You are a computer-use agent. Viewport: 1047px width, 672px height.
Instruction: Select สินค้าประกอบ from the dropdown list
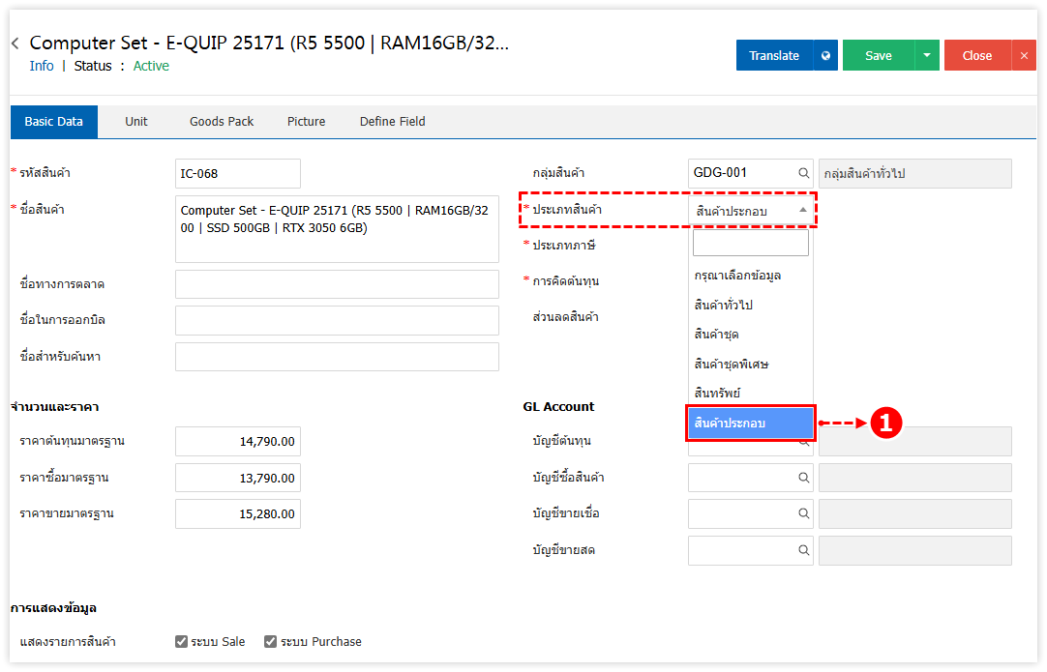[x=751, y=424]
